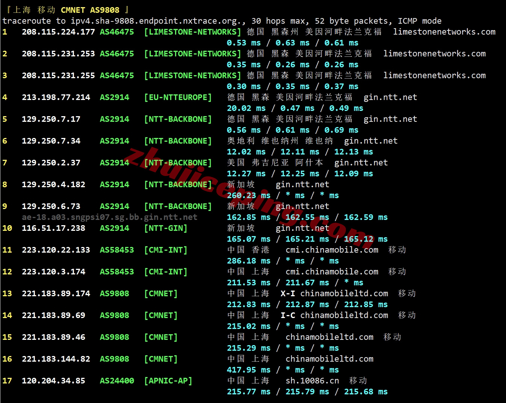Click IP 129.250.4.182 on hop 8

(53, 185)
